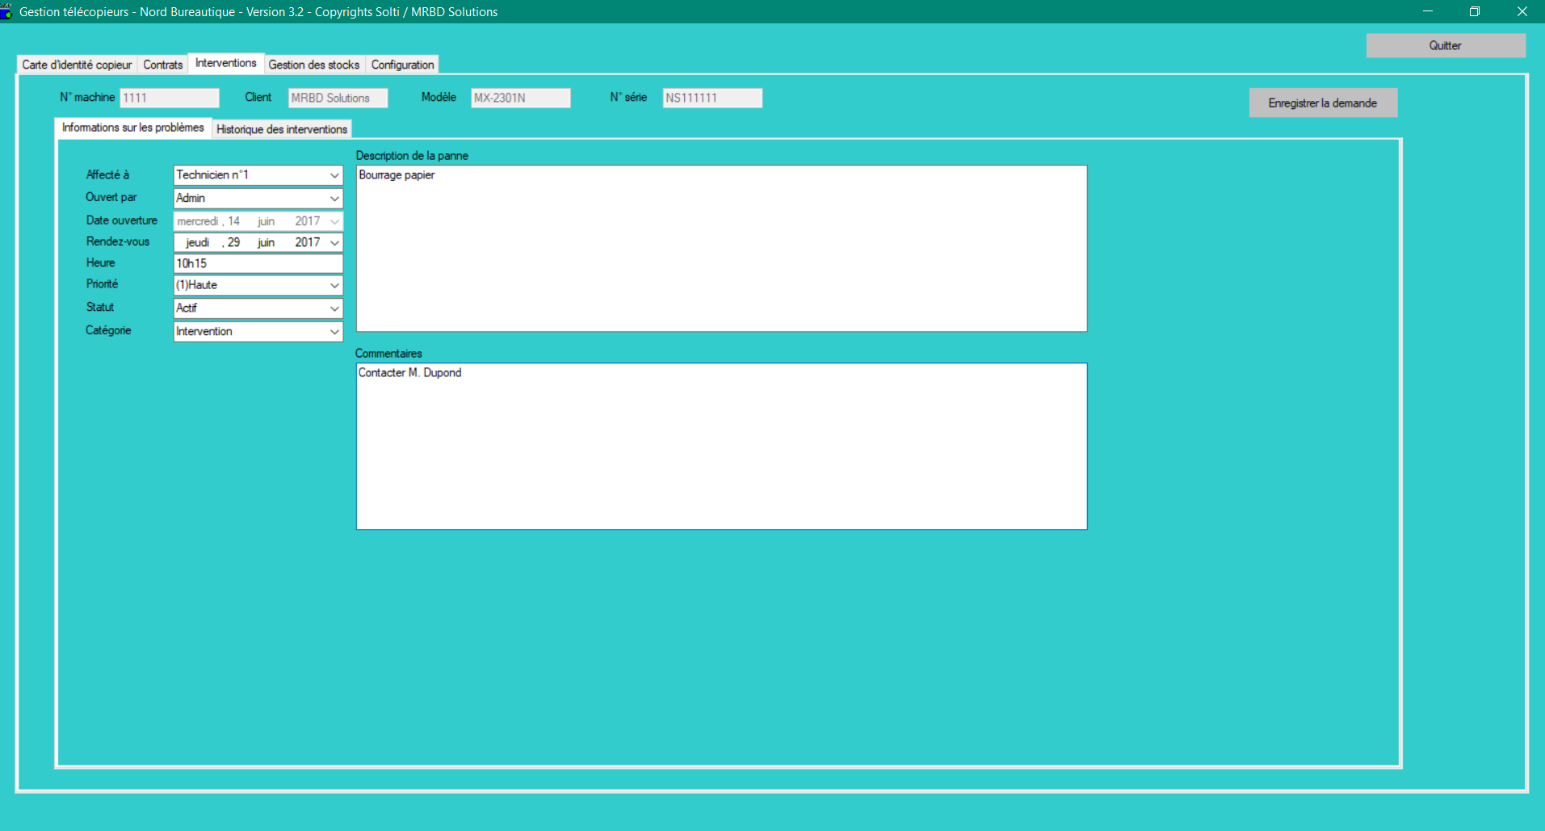Open the Contrats tab
This screenshot has width=1545, height=831.
163,65
